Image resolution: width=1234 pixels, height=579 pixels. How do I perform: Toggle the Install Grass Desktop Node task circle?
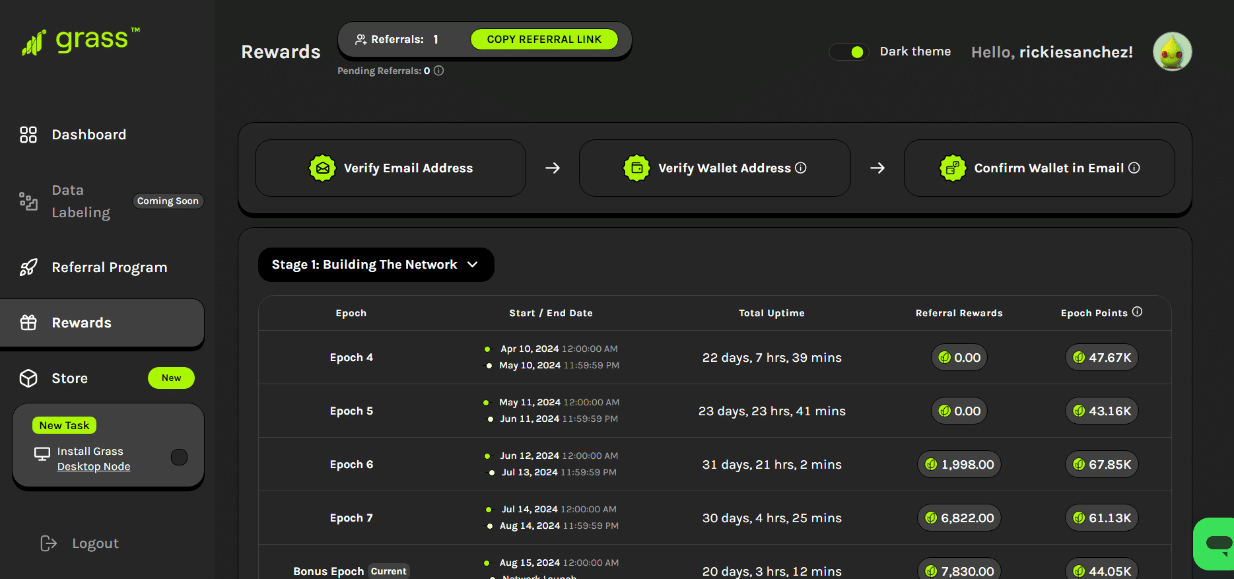coord(179,457)
